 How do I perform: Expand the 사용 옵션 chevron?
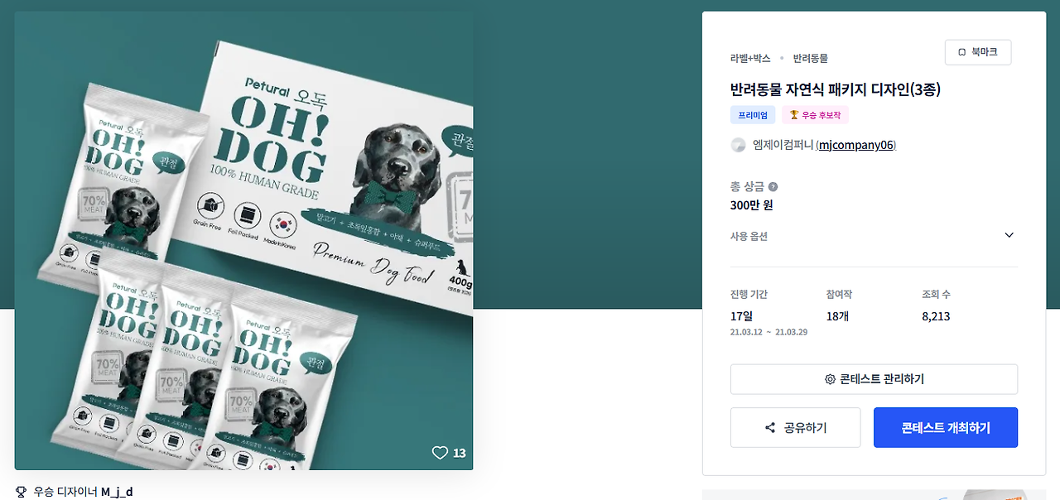pyautogui.click(x=1009, y=235)
